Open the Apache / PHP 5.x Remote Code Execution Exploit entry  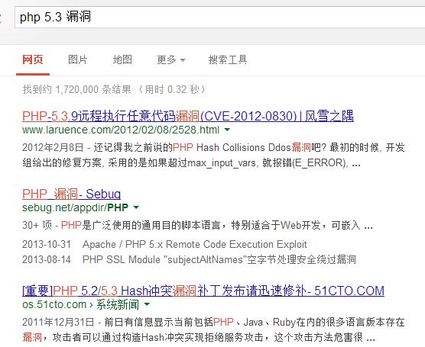195,244
